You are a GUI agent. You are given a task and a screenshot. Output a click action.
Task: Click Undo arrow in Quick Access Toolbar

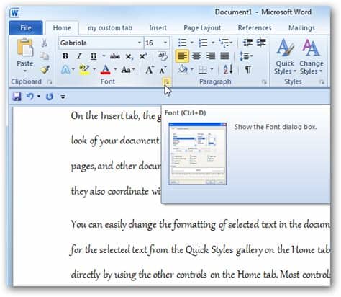(29, 97)
